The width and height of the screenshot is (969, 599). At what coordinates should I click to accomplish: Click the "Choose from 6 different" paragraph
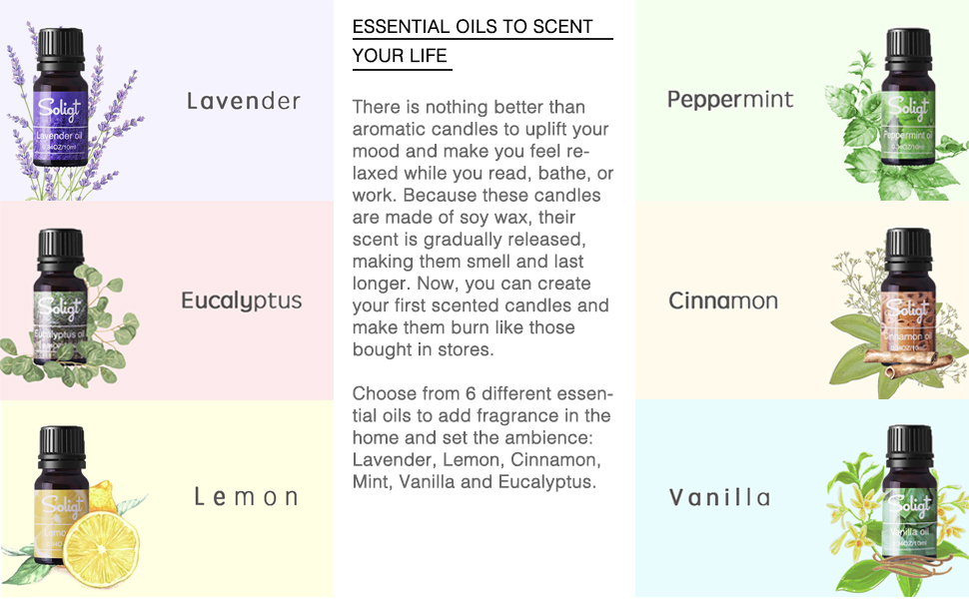pyautogui.click(x=482, y=437)
